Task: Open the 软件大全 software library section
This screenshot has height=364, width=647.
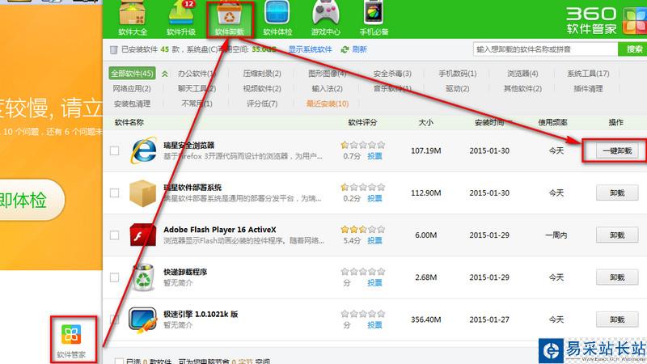Action: tap(133, 18)
